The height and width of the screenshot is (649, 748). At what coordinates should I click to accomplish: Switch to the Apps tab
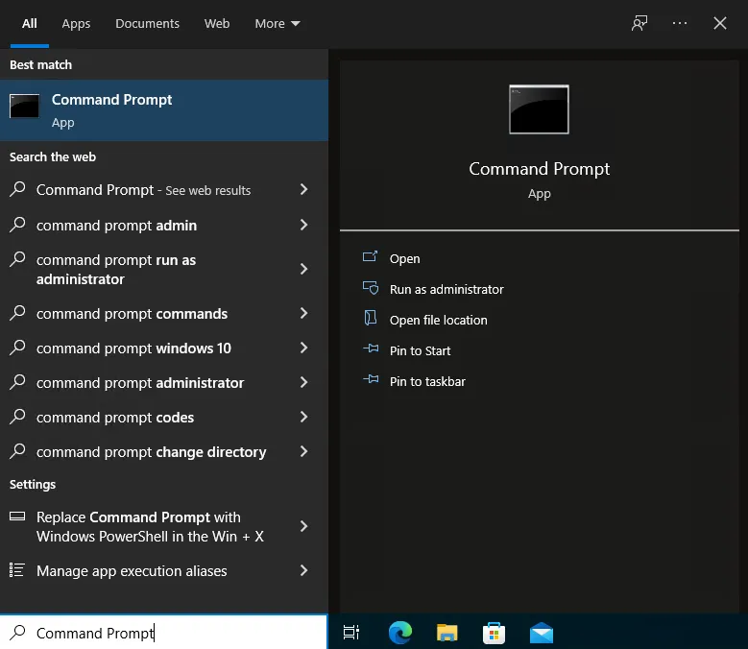point(76,24)
